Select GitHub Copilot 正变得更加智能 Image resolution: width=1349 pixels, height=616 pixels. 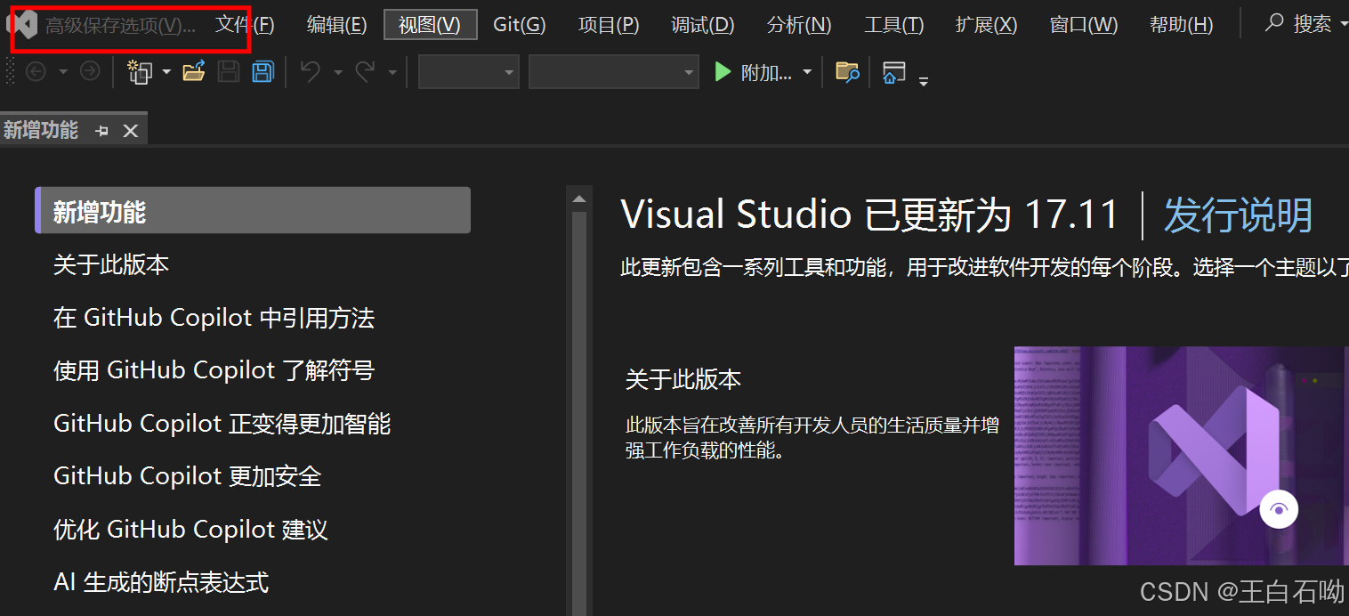click(222, 424)
